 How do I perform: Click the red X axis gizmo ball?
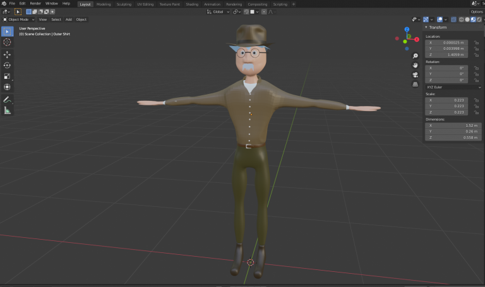[417, 39]
